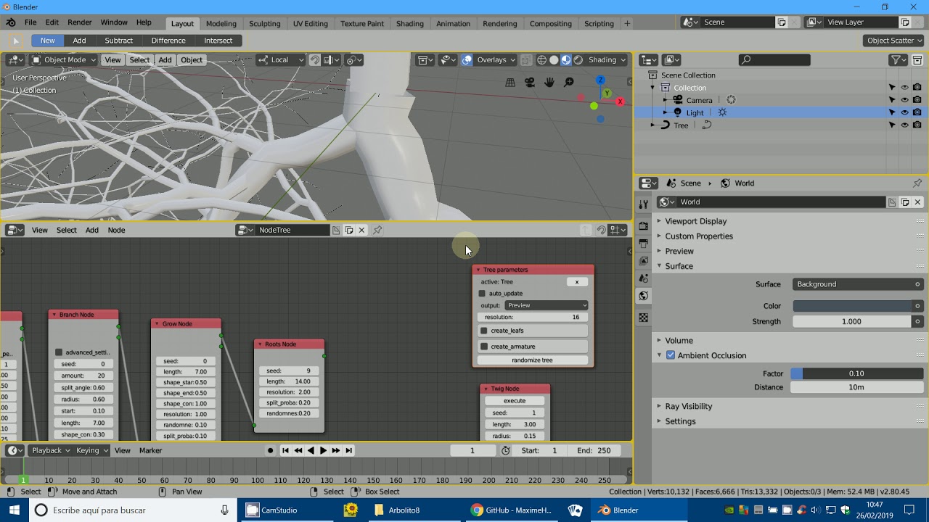Hide the Tree object in viewport

904,125
